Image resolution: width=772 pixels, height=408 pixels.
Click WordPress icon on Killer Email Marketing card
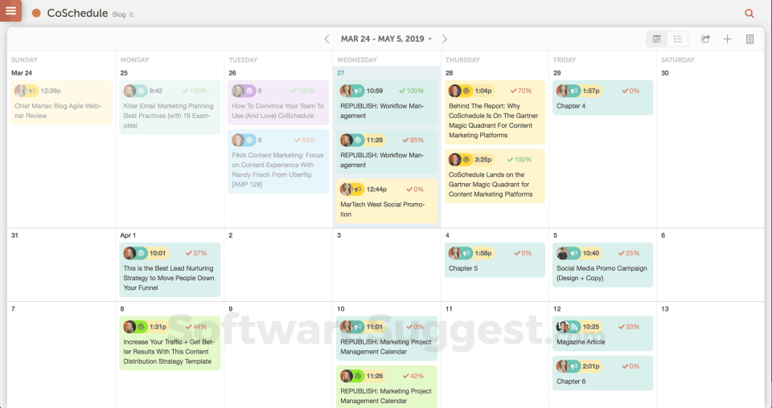141,91
